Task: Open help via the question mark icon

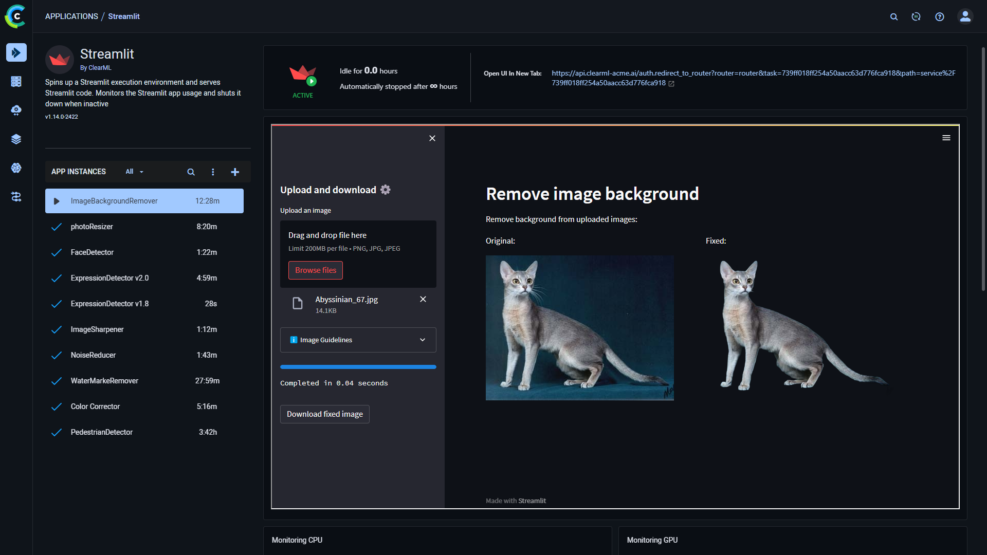Action: [x=940, y=16]
